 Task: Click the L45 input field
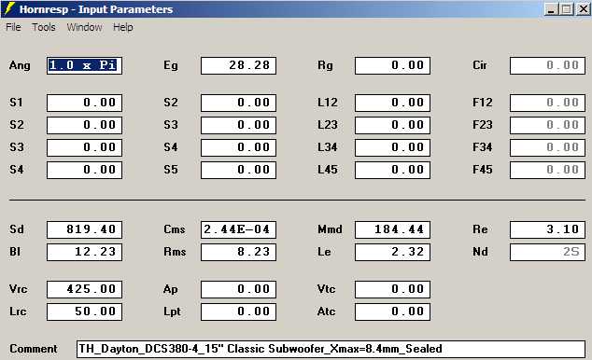click(393, 170)
